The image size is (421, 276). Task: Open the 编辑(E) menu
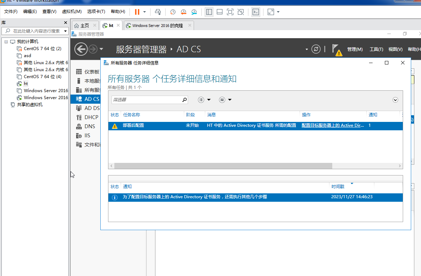coord(30,12)
